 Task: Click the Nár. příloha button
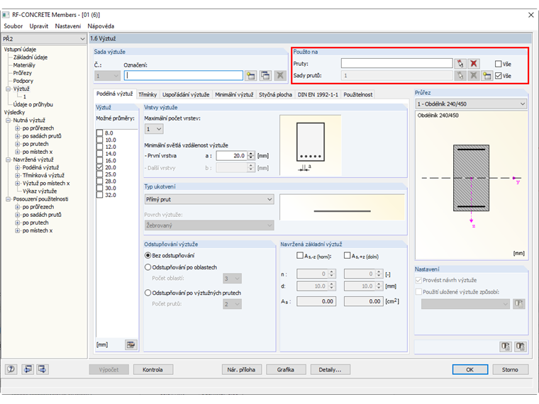pyautogui.click(x=241, y=370)
